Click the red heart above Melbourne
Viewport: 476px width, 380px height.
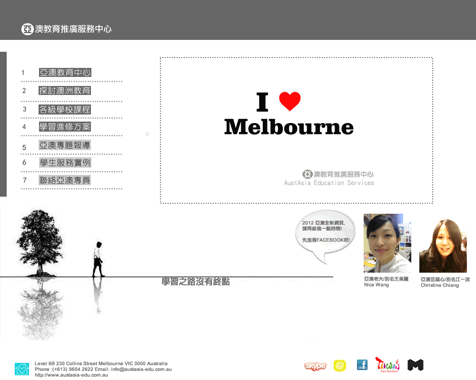pos(289,102)
